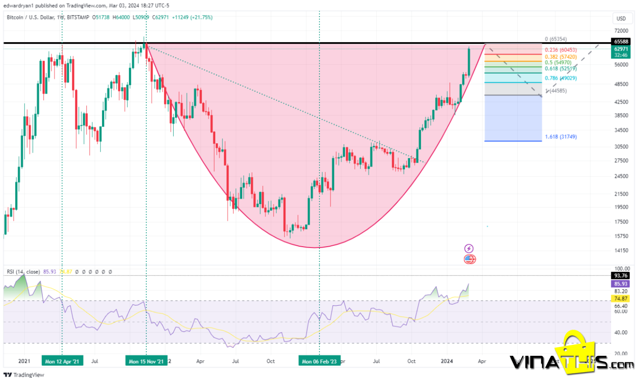Select the 1W interval label

[60, 17]
